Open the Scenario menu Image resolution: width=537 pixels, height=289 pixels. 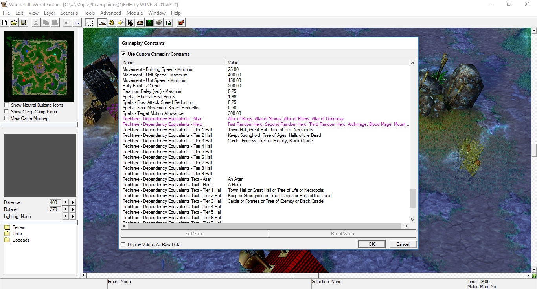click(69, 13)
